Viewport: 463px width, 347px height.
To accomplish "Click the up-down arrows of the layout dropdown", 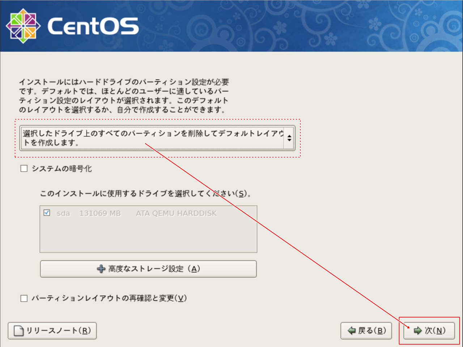I will [x=289, y=138].
